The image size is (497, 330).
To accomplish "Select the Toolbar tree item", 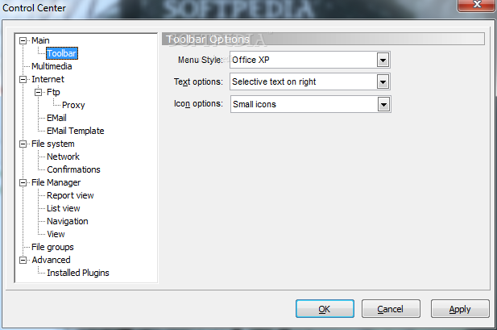I will tap(62, 53).
